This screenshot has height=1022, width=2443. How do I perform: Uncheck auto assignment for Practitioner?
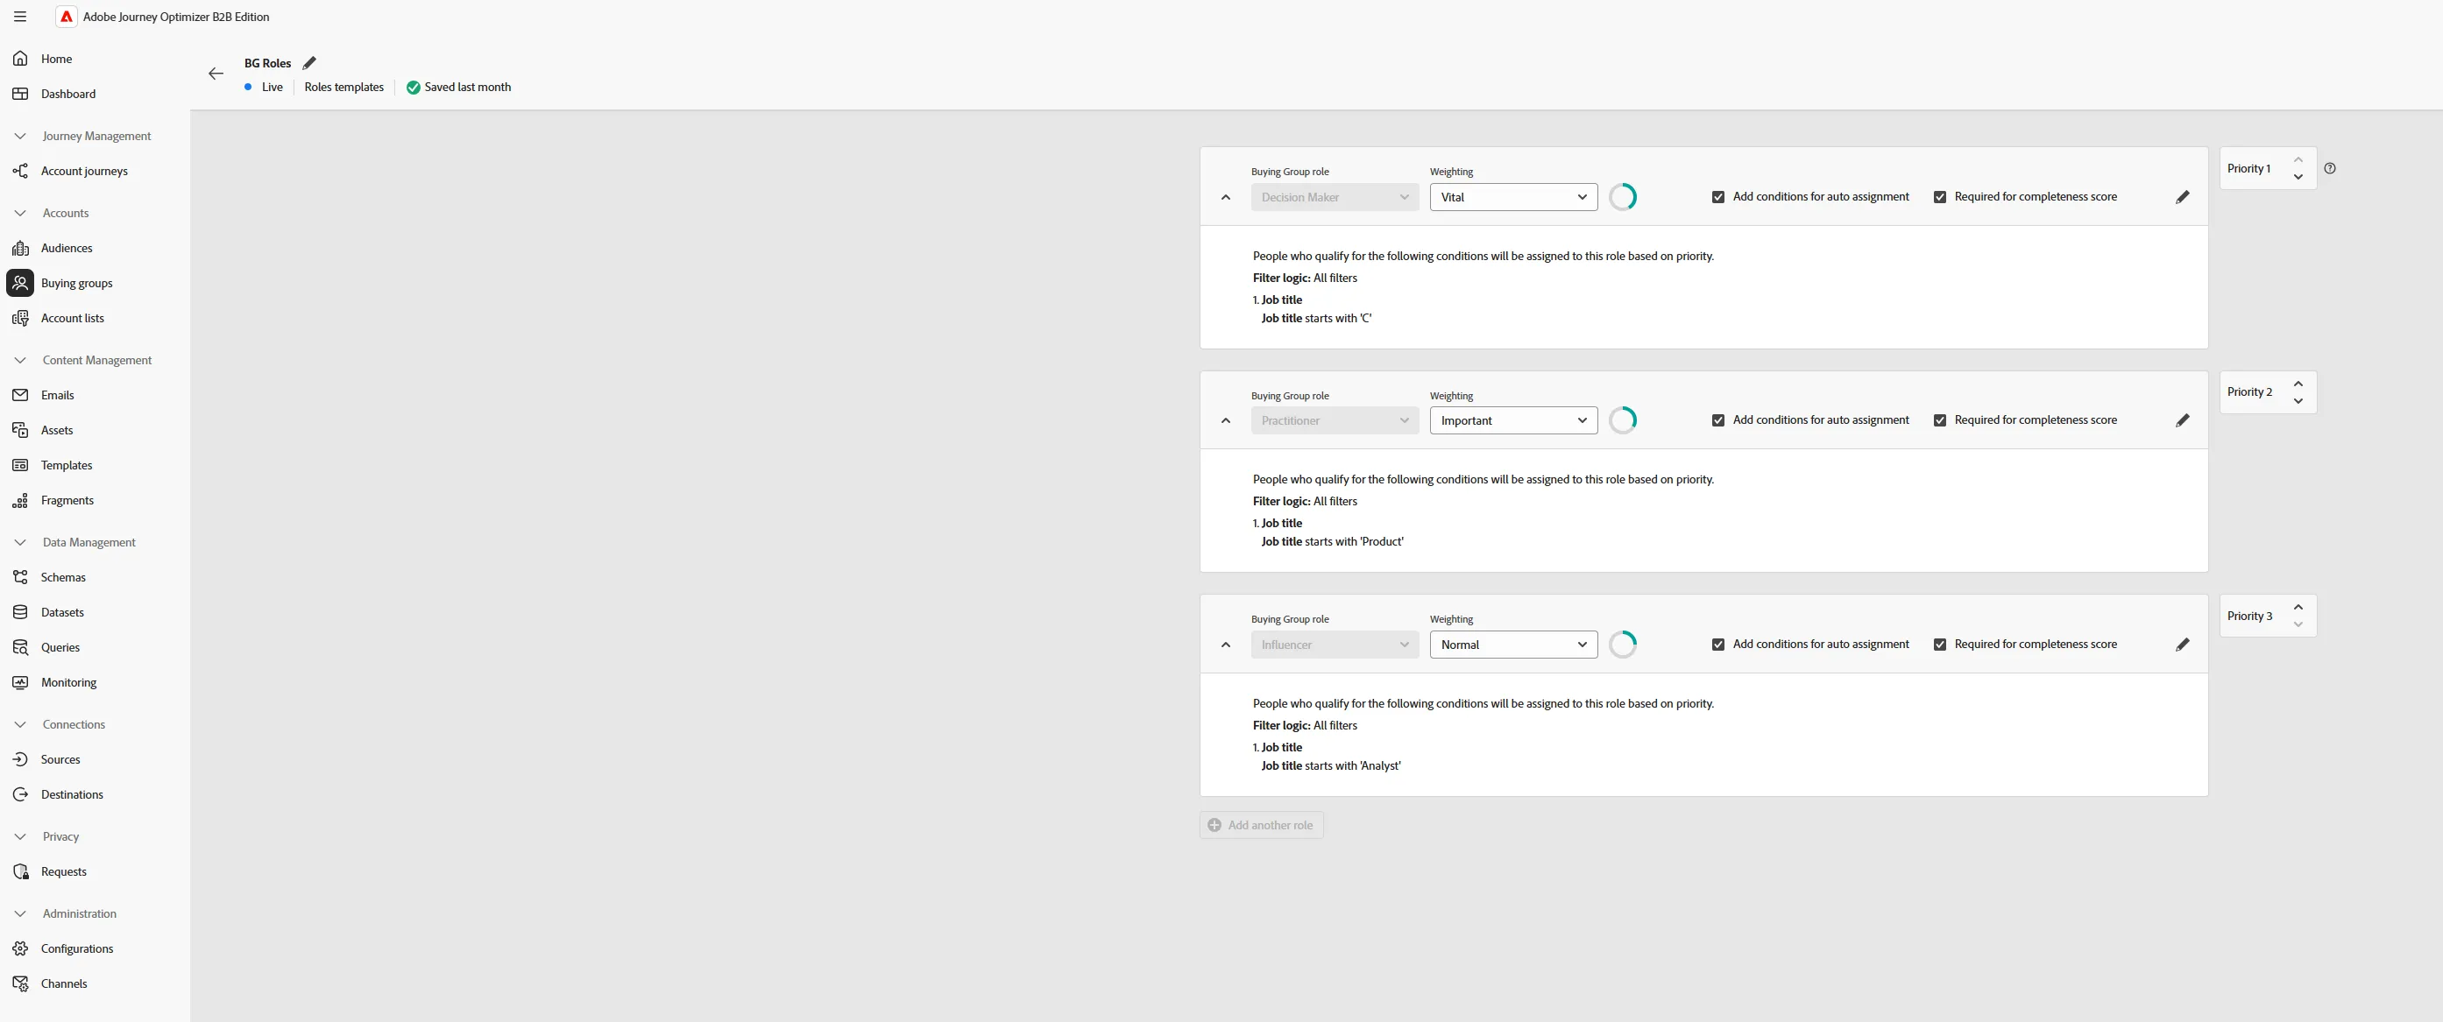(x=1717, y=420)
